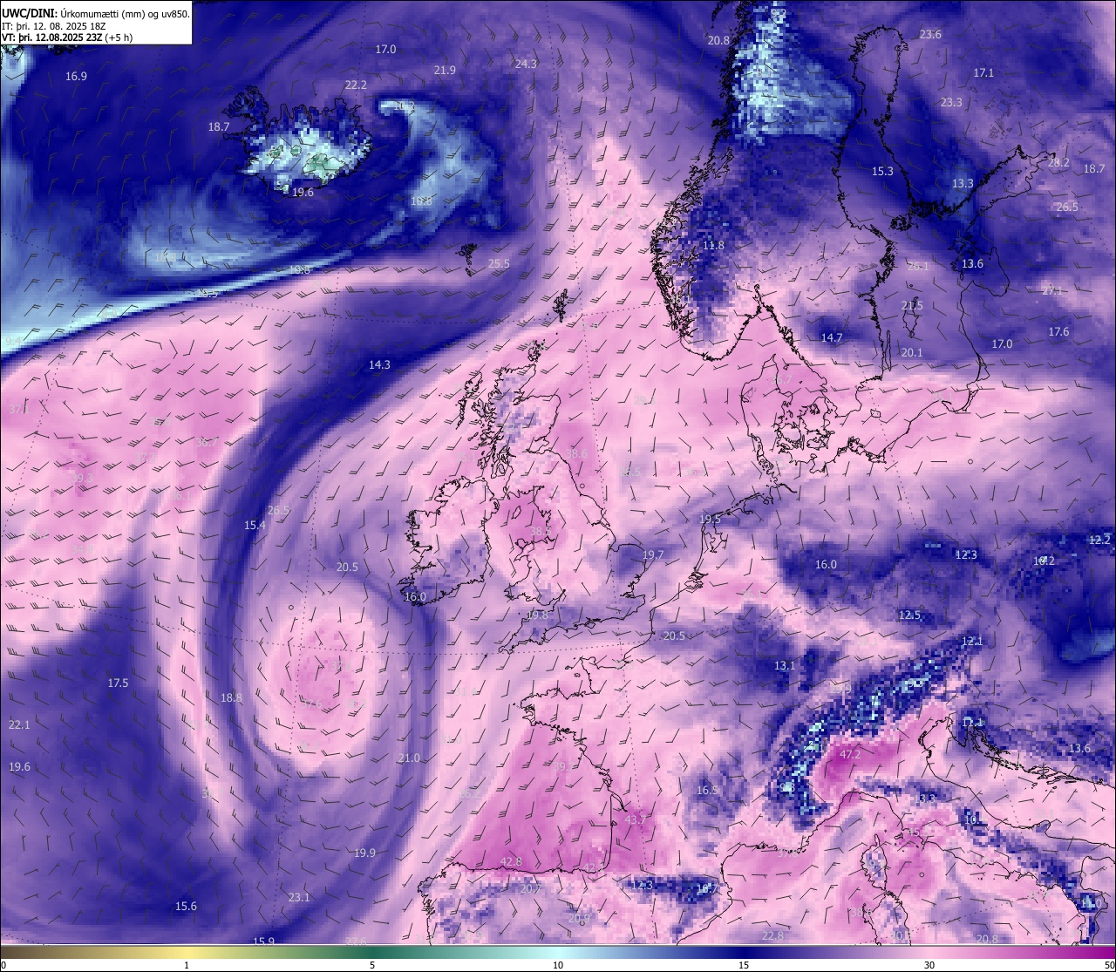Select the 21.5 value label

(x=912, y=306)
